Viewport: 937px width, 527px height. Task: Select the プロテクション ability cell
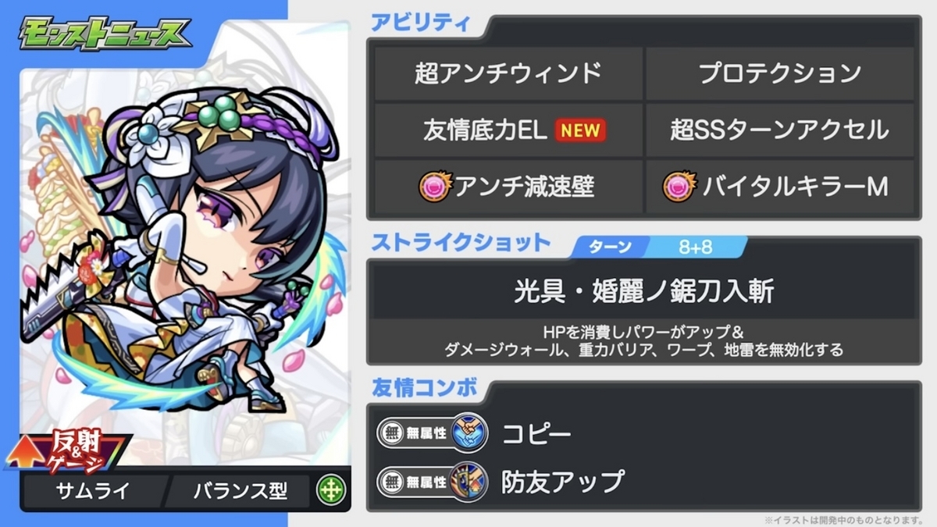coord(779,73)
